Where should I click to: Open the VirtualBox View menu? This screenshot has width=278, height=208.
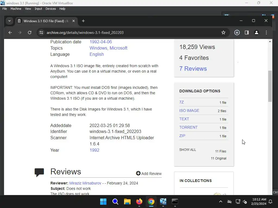(28, 9)
